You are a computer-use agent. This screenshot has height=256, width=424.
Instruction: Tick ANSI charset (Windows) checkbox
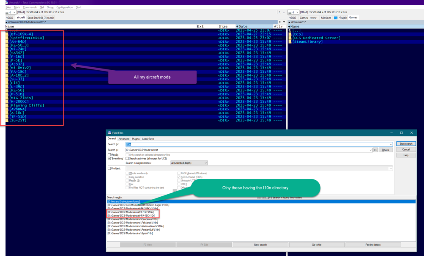pos(179,173)
